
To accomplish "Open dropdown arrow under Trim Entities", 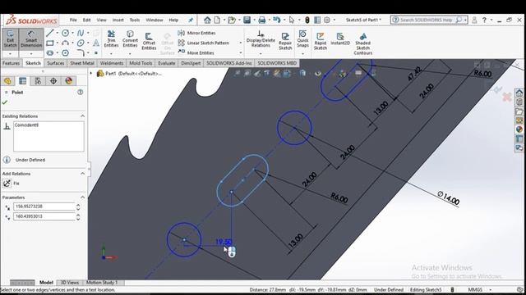I will tap(111, 53).
